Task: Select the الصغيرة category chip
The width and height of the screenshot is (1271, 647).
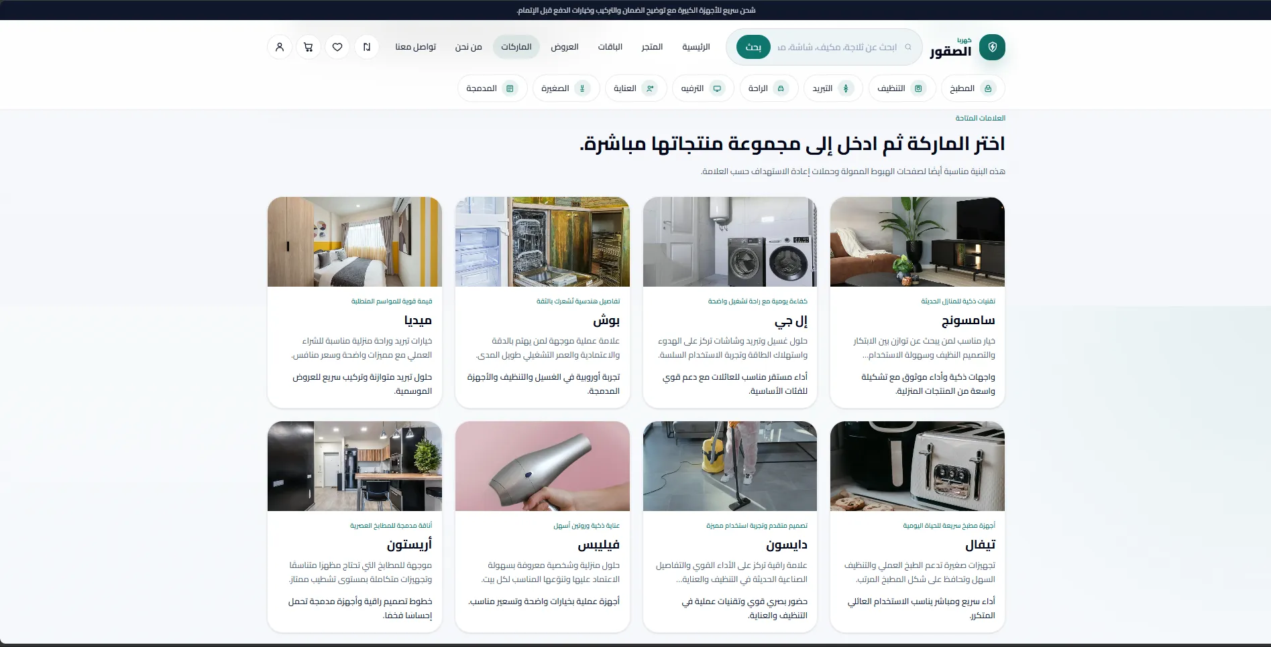Action: click(x=565, y=88)
